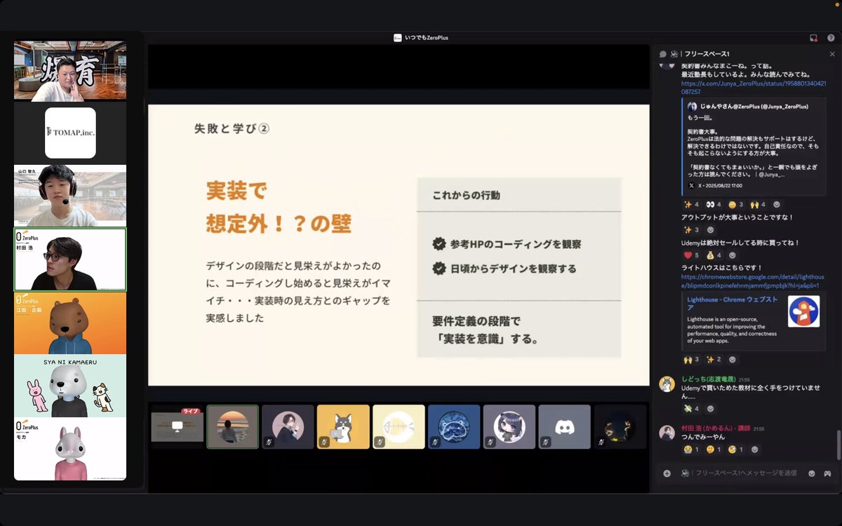Screen dimensions: 842x526
Task: Close the フリースペース1 chat panel
Action: coord(832,53)
